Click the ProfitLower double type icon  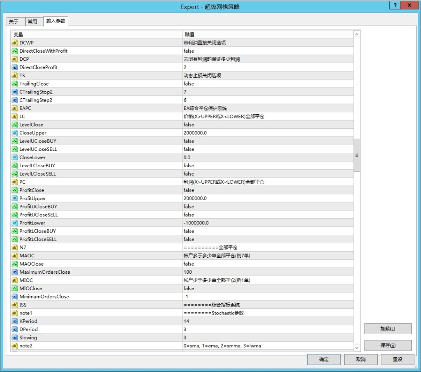[15, 223]
